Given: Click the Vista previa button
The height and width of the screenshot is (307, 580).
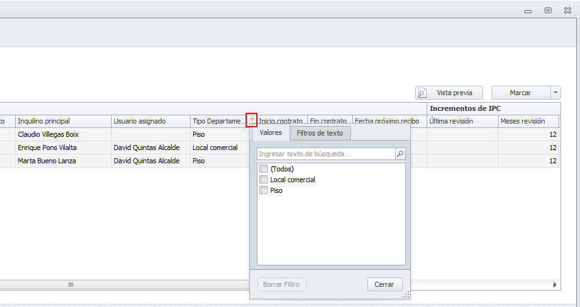Looking at the screenshot, I should tap(449, 93).
